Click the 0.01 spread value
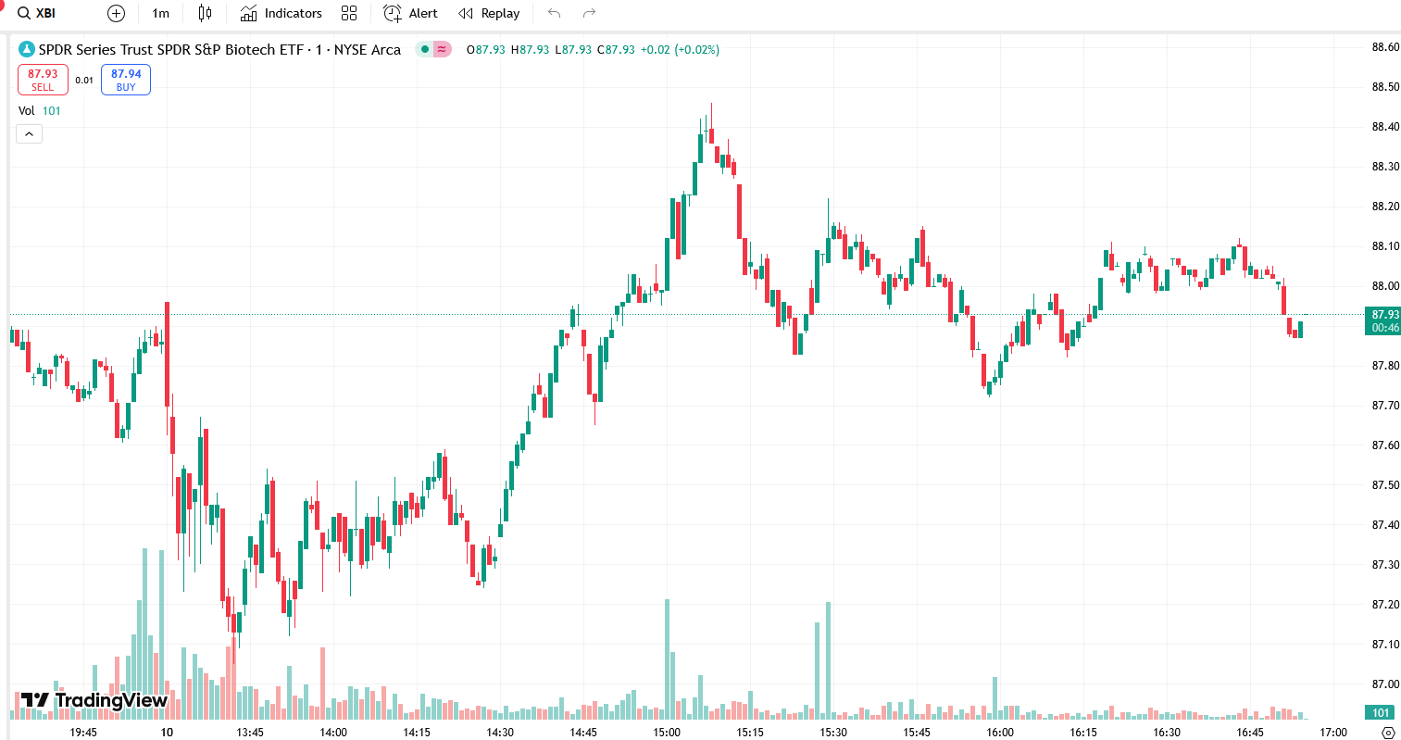Image resolution: width=1401 pixels, height=740 pixels. (84, 80)
